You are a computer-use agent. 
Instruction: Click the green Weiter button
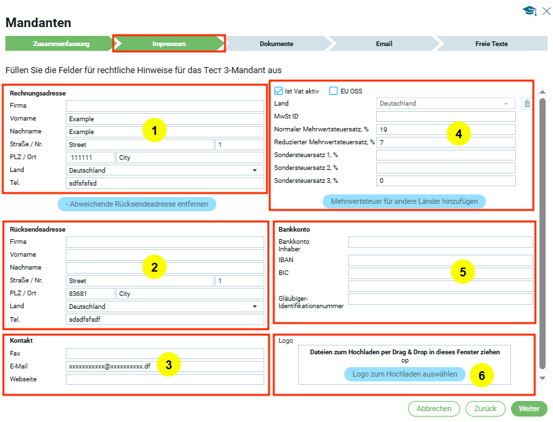point(529,408)
